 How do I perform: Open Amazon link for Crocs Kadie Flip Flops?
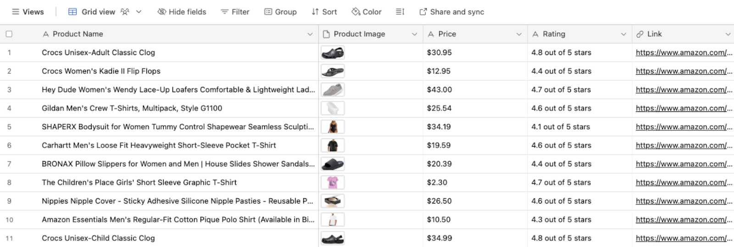coord(684,71)
